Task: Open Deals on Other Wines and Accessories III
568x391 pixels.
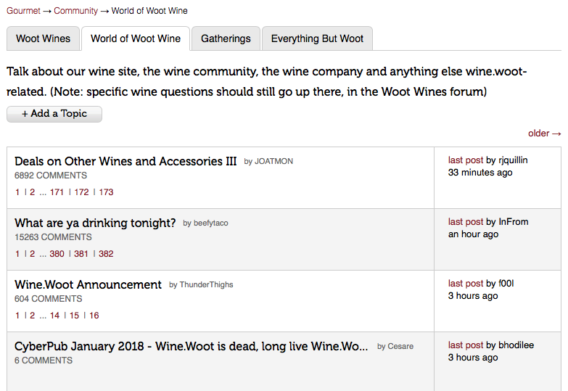Action: coord(125,161)
